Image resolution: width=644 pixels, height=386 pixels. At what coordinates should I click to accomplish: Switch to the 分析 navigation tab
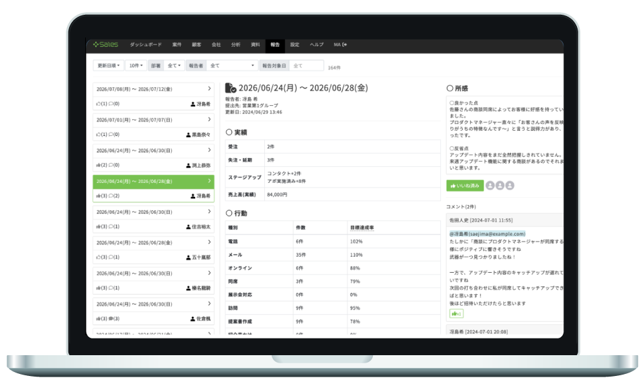tap(235, 45)
